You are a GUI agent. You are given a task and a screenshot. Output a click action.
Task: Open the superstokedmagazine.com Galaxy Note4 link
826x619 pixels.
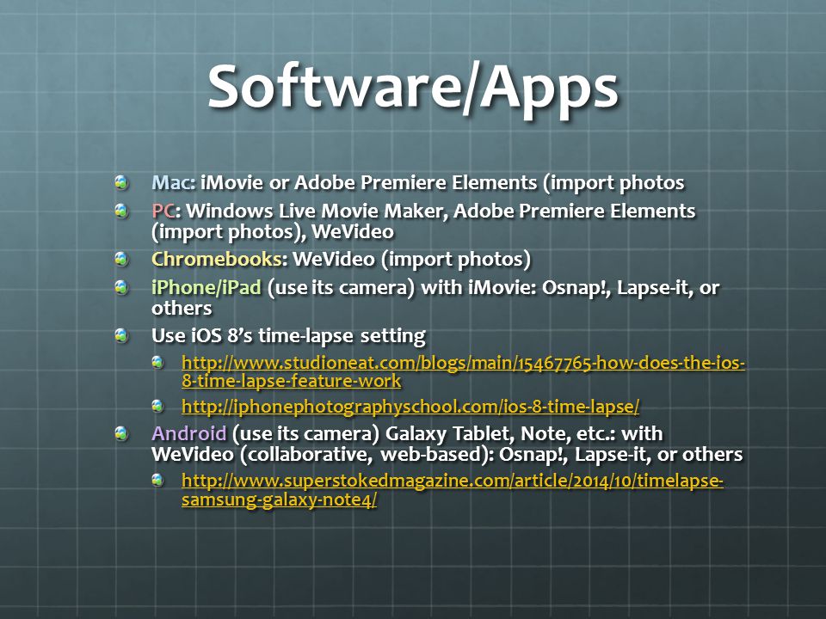[453, 489]
